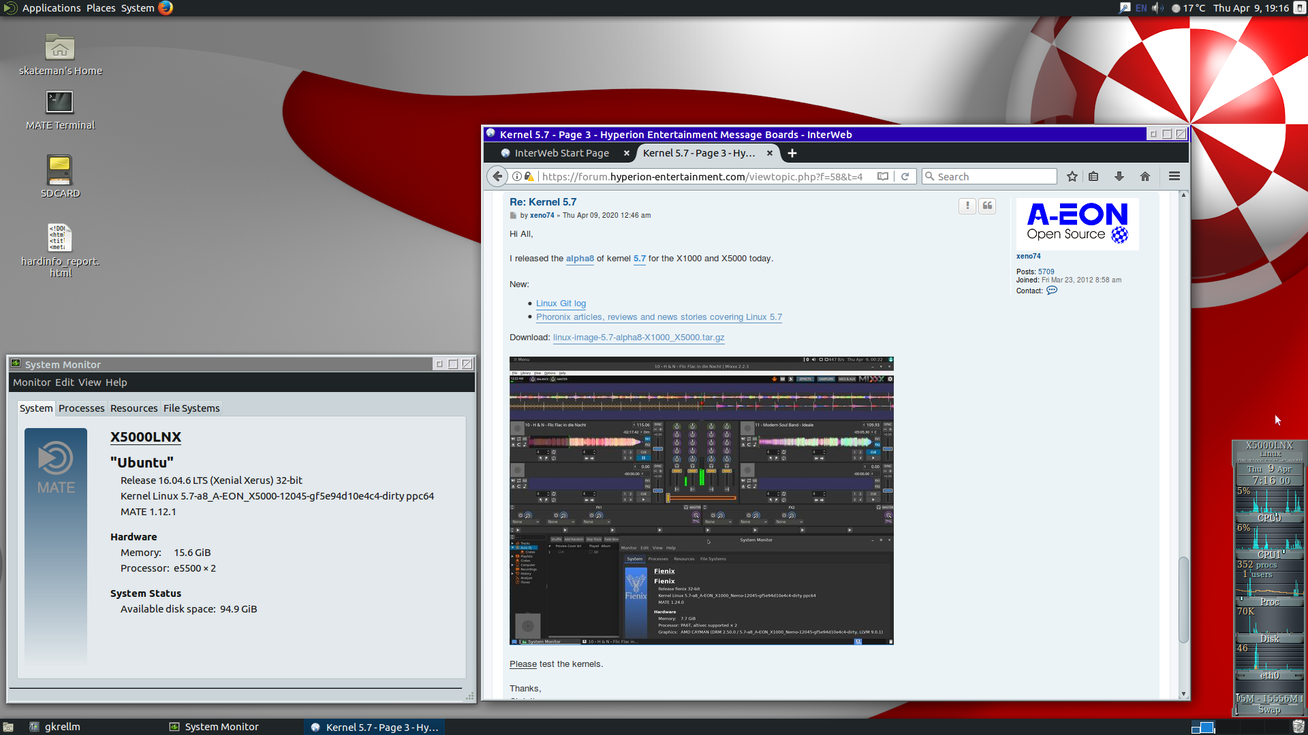
Task: Close the Kernel 5.7 tab
Action: click(770, 153)
